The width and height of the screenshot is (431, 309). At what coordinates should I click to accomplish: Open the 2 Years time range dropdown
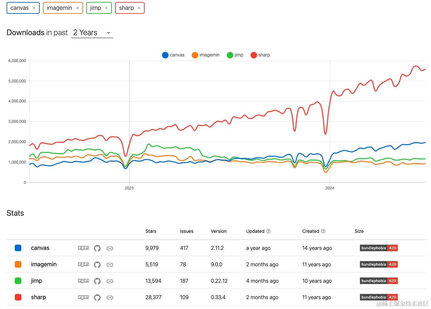pos(92,33)
